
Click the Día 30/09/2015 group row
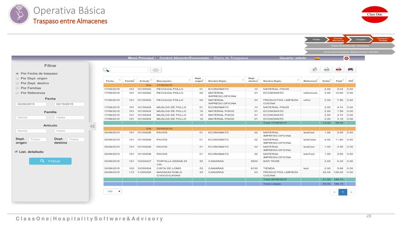pyautogui.click(x=229, y=129)
